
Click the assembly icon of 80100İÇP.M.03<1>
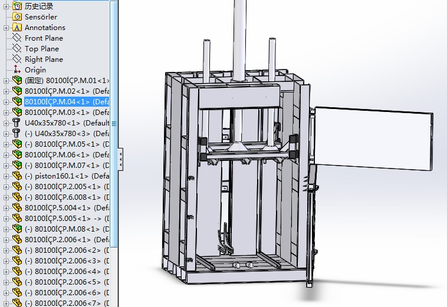17,112
